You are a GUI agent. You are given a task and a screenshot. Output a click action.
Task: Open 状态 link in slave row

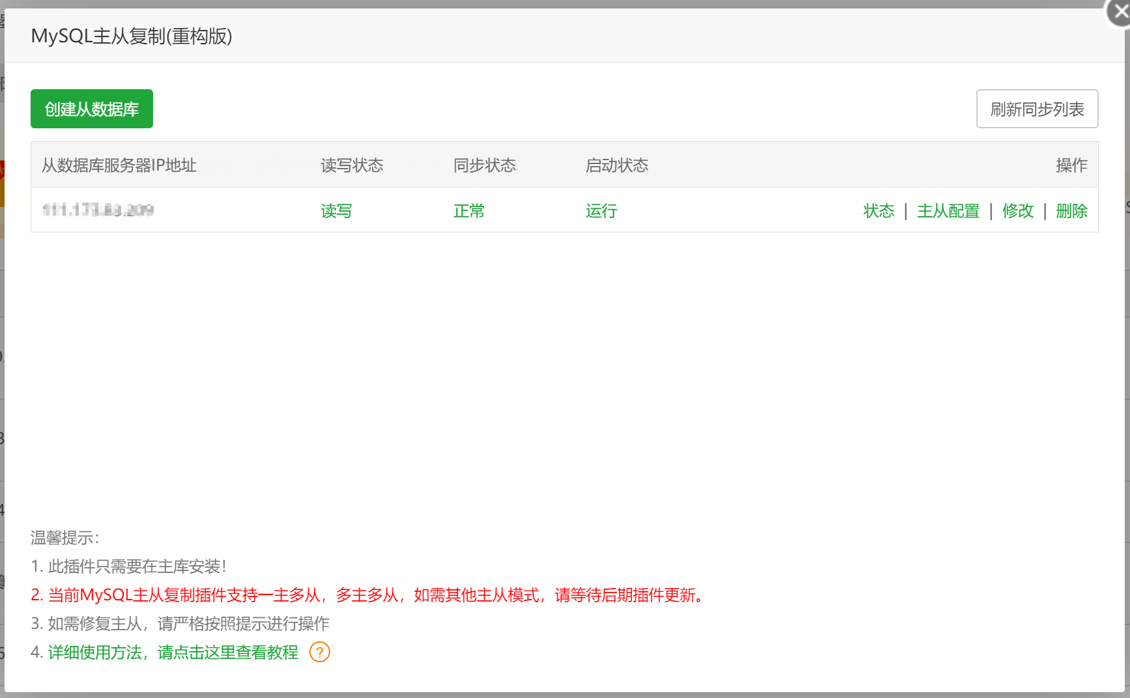click(x=879, y=211)
